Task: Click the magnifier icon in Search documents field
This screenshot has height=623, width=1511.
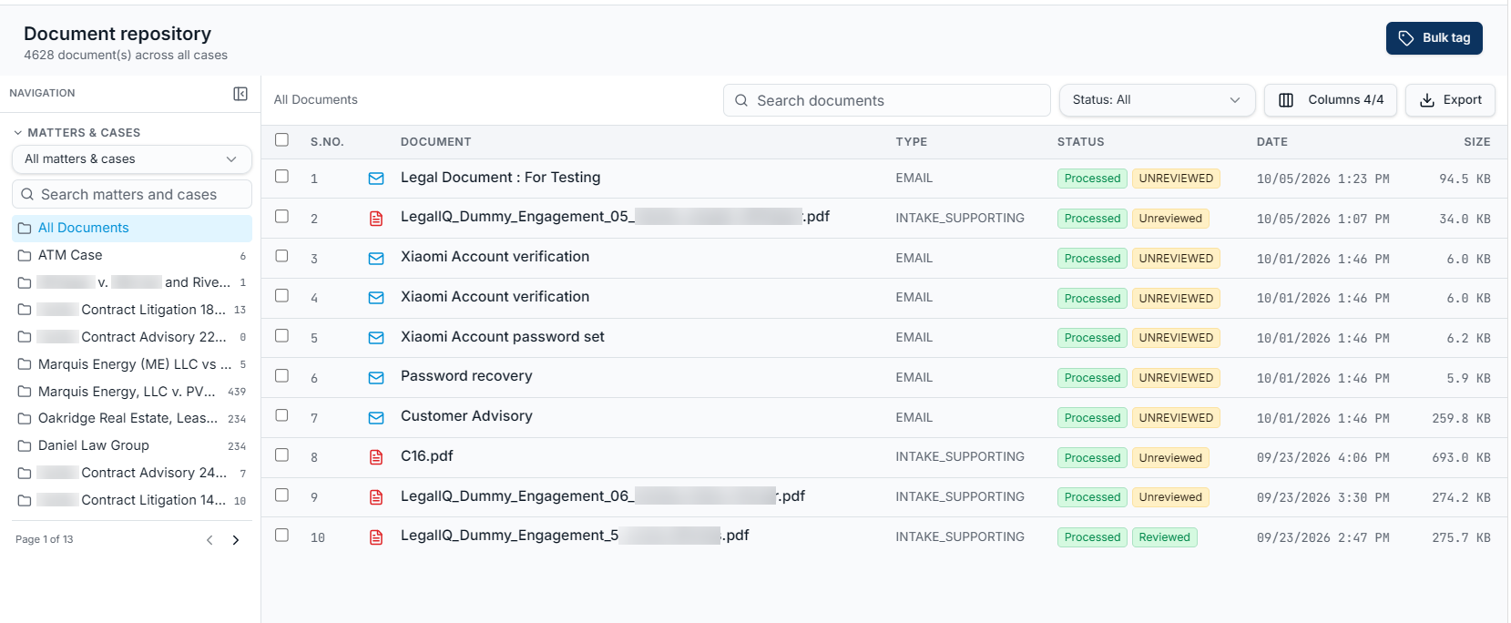Action: [x=741, y=100]
